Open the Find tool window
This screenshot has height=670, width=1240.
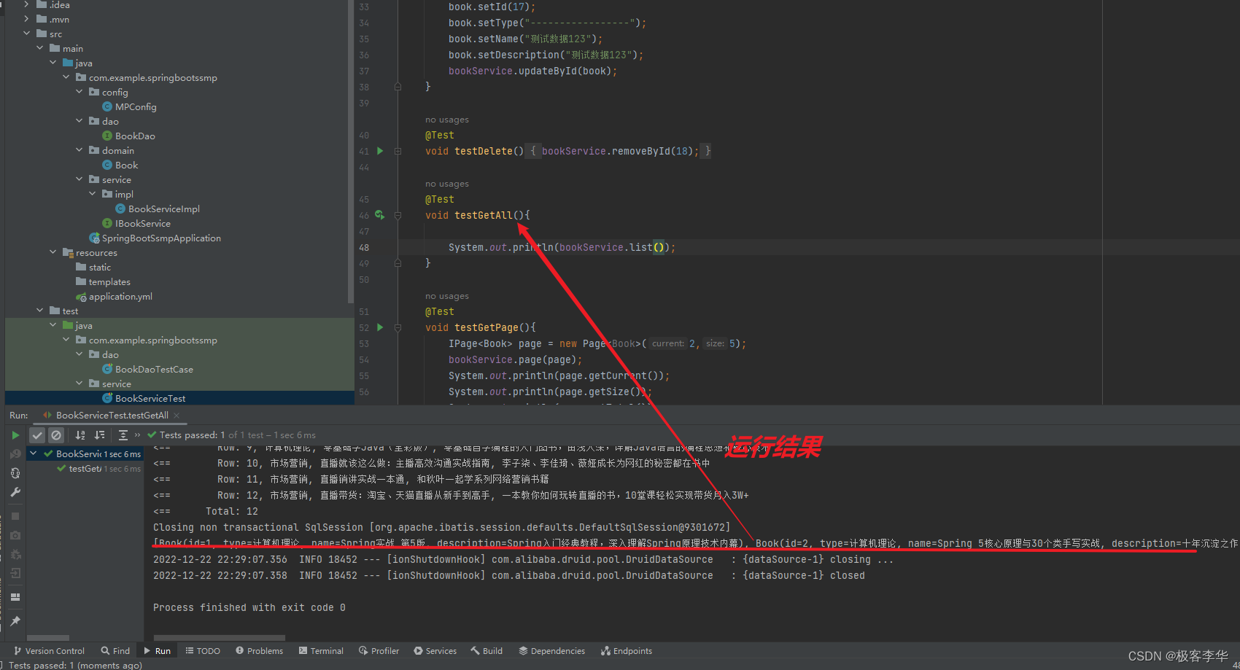click(x=116, y=651)
